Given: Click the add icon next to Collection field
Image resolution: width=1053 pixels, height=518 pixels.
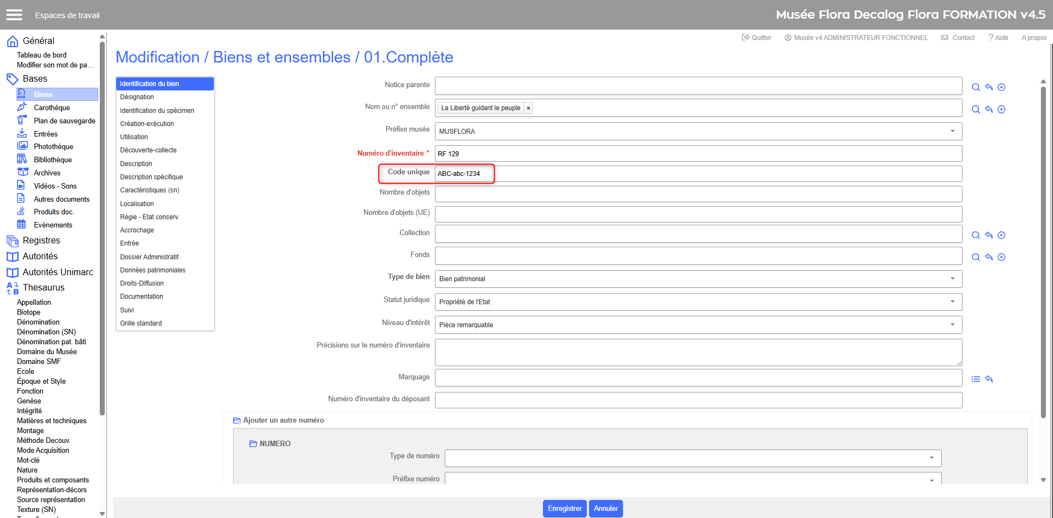Looking at the screenshot, I should pos(1001,235).
